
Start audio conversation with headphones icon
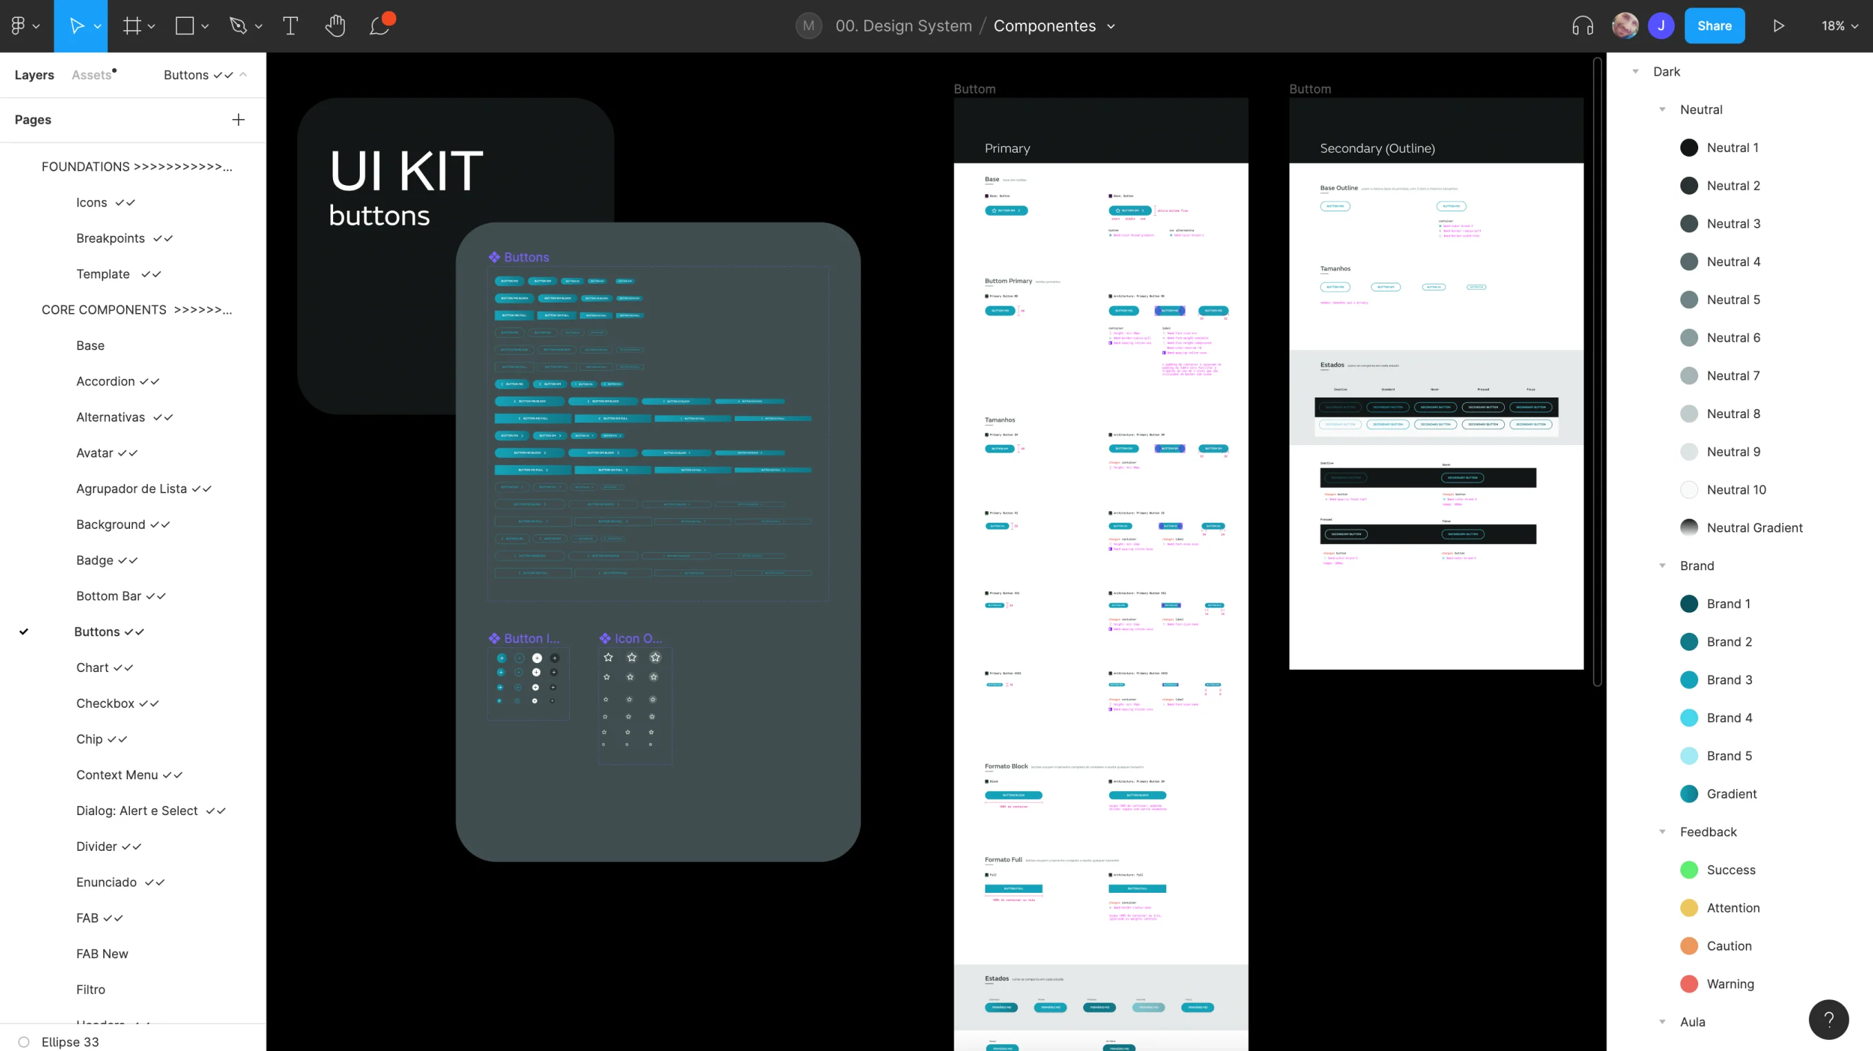coord(1582,26)
